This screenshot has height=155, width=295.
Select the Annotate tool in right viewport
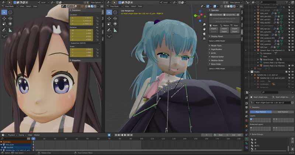[109, 30]
